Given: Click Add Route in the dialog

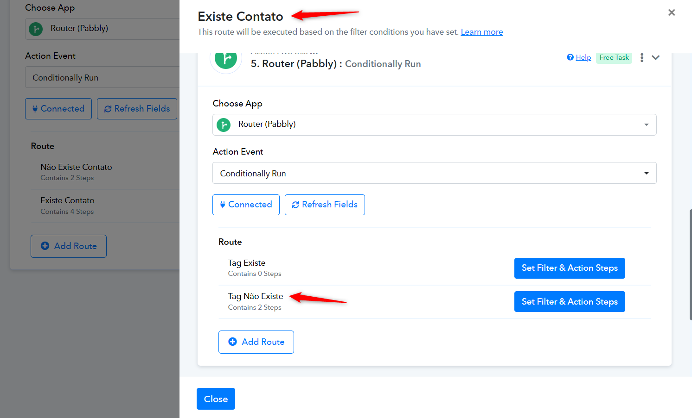Looking at the screenshot, I should [256, 342].
